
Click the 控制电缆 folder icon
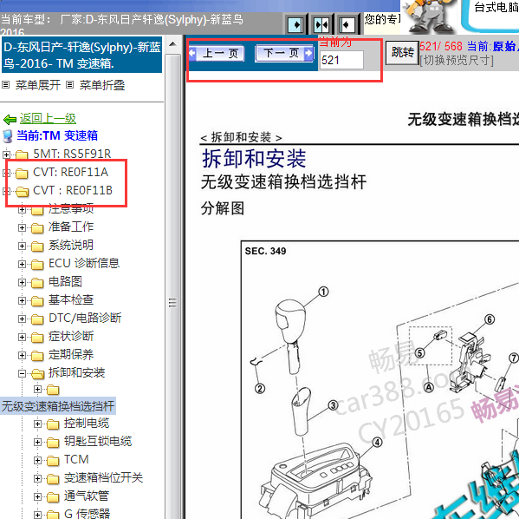[x=53, y=424]
